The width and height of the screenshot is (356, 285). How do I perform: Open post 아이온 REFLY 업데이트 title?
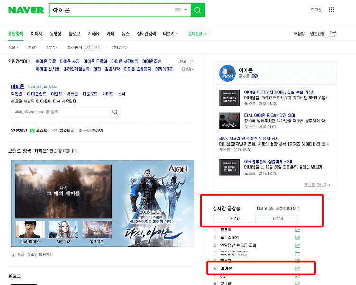tap(279, 92)
